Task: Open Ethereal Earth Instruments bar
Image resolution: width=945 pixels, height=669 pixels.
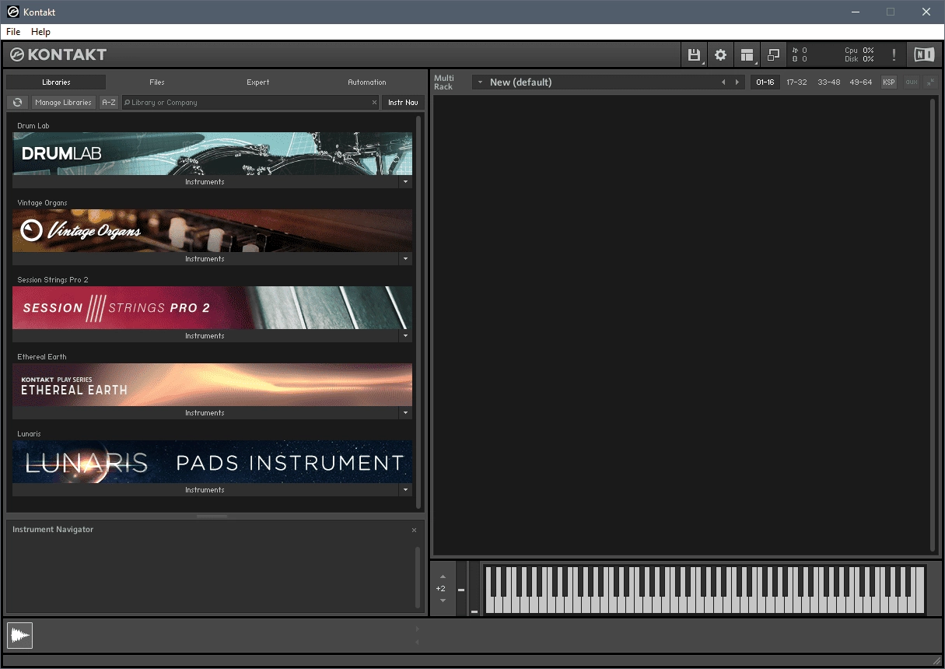Action: [205, 413]
